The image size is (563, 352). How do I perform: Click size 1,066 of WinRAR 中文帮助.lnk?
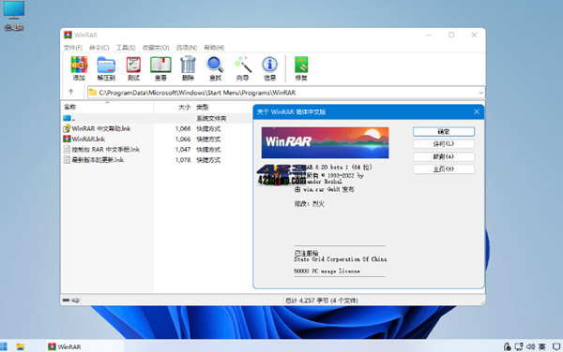183,128
